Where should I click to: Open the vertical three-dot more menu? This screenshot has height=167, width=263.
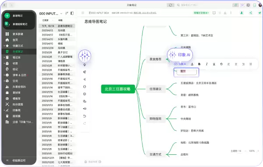tap(231, 13)
